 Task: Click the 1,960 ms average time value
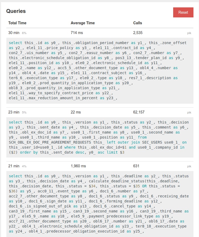(78, 166)
